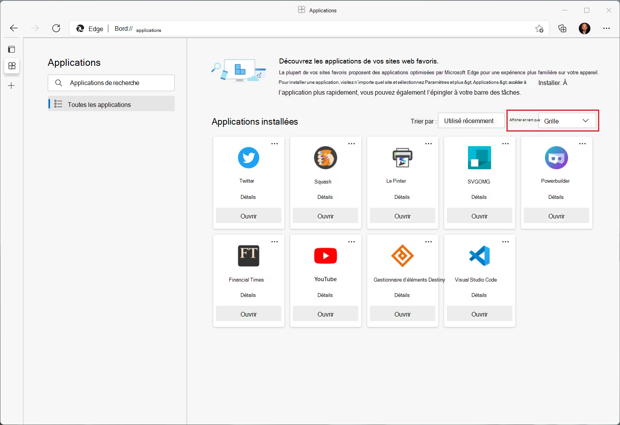View Détails for Le Pinter
The image size is (620, 425).
(402, 197)
